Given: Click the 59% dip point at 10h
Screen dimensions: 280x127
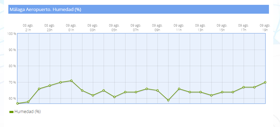Looking at the screenshot, I should pos(168,100).
